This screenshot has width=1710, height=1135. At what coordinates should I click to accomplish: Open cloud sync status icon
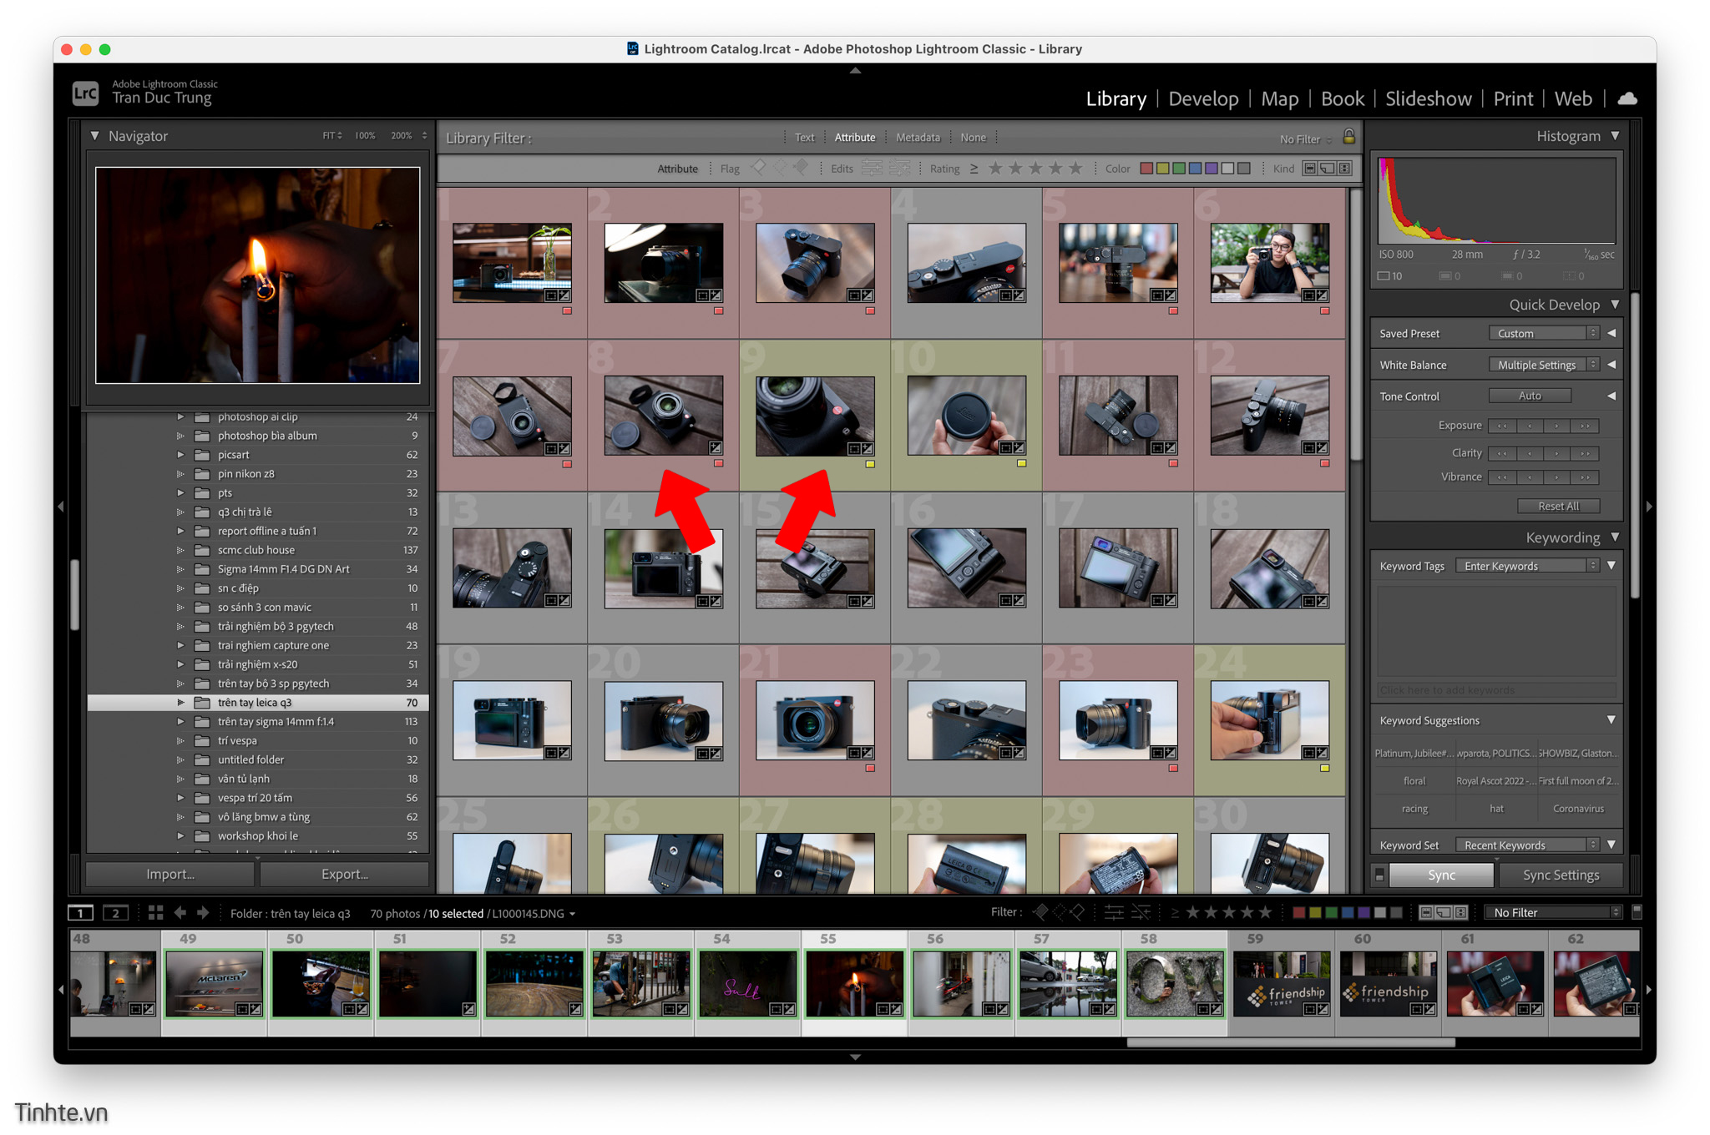coord(1627,98)
